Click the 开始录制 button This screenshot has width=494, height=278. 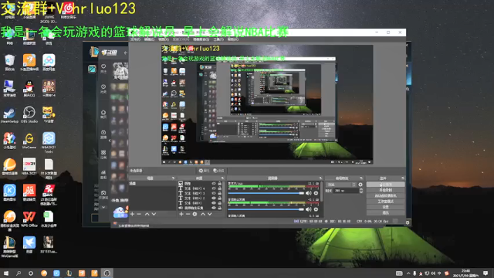[x=385, y=190]
